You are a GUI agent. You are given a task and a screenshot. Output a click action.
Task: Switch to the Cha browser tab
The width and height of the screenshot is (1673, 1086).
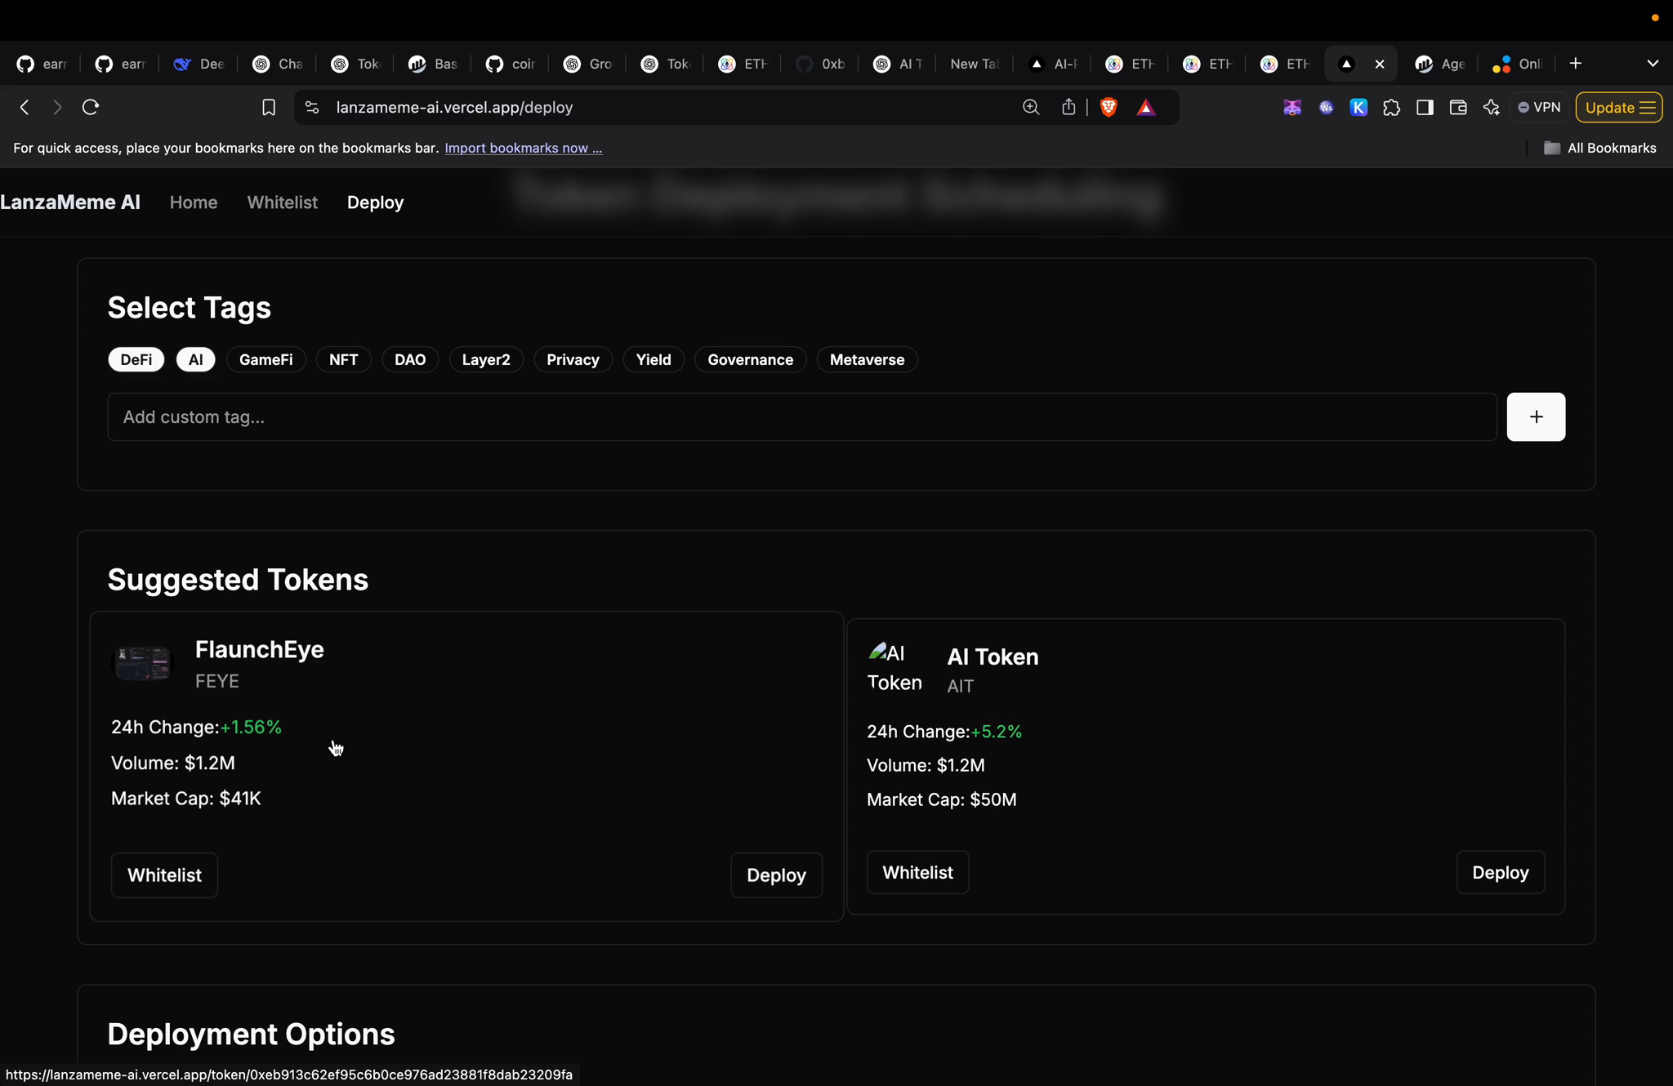(x=278, y=64)
